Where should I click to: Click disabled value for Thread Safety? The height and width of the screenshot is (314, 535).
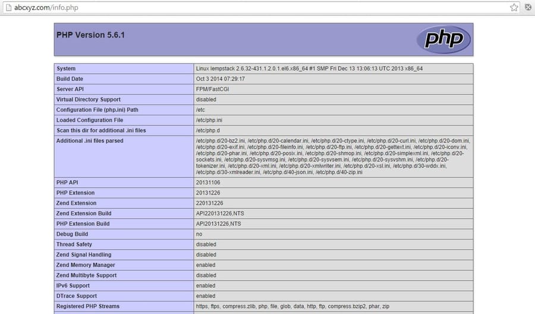point(206,244)
